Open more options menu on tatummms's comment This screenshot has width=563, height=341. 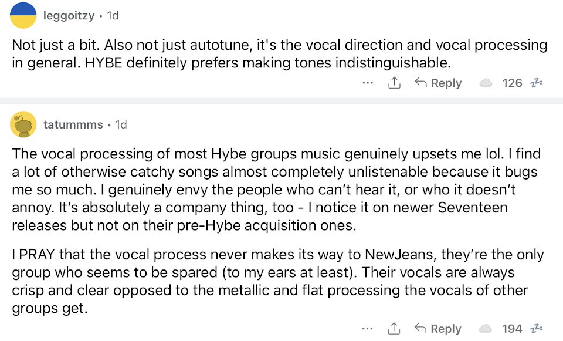pyautogui.click(x=368, y=329)
